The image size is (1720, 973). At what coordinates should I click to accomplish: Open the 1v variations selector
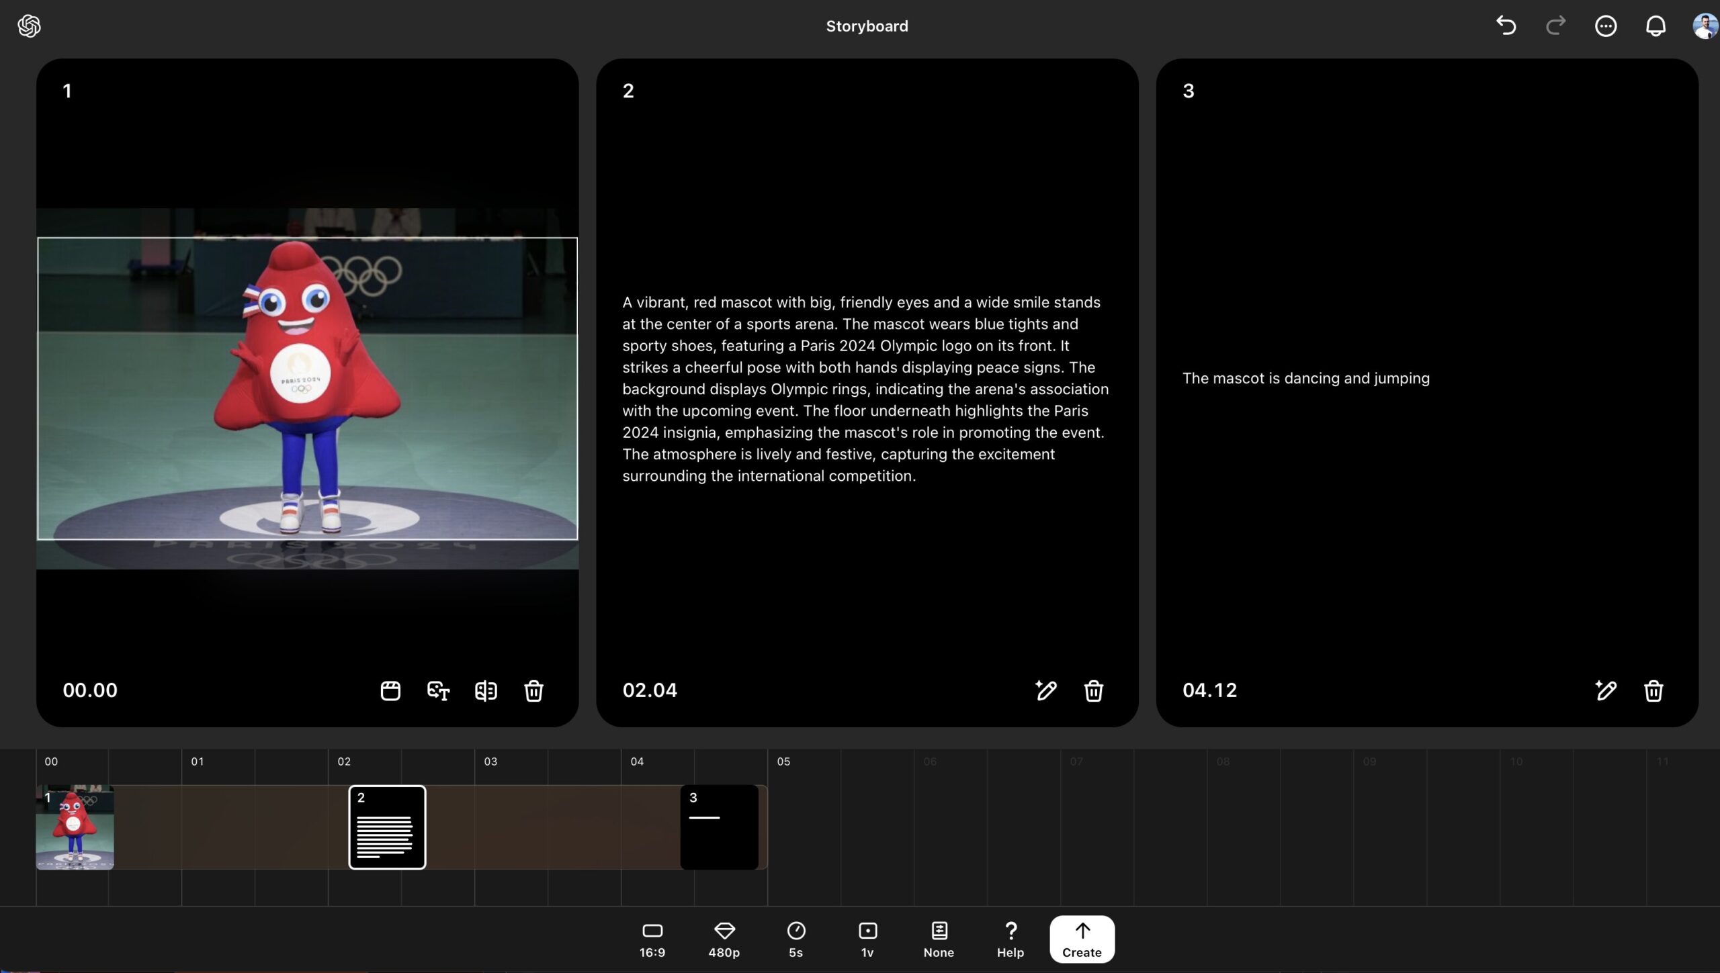[867, 939]
